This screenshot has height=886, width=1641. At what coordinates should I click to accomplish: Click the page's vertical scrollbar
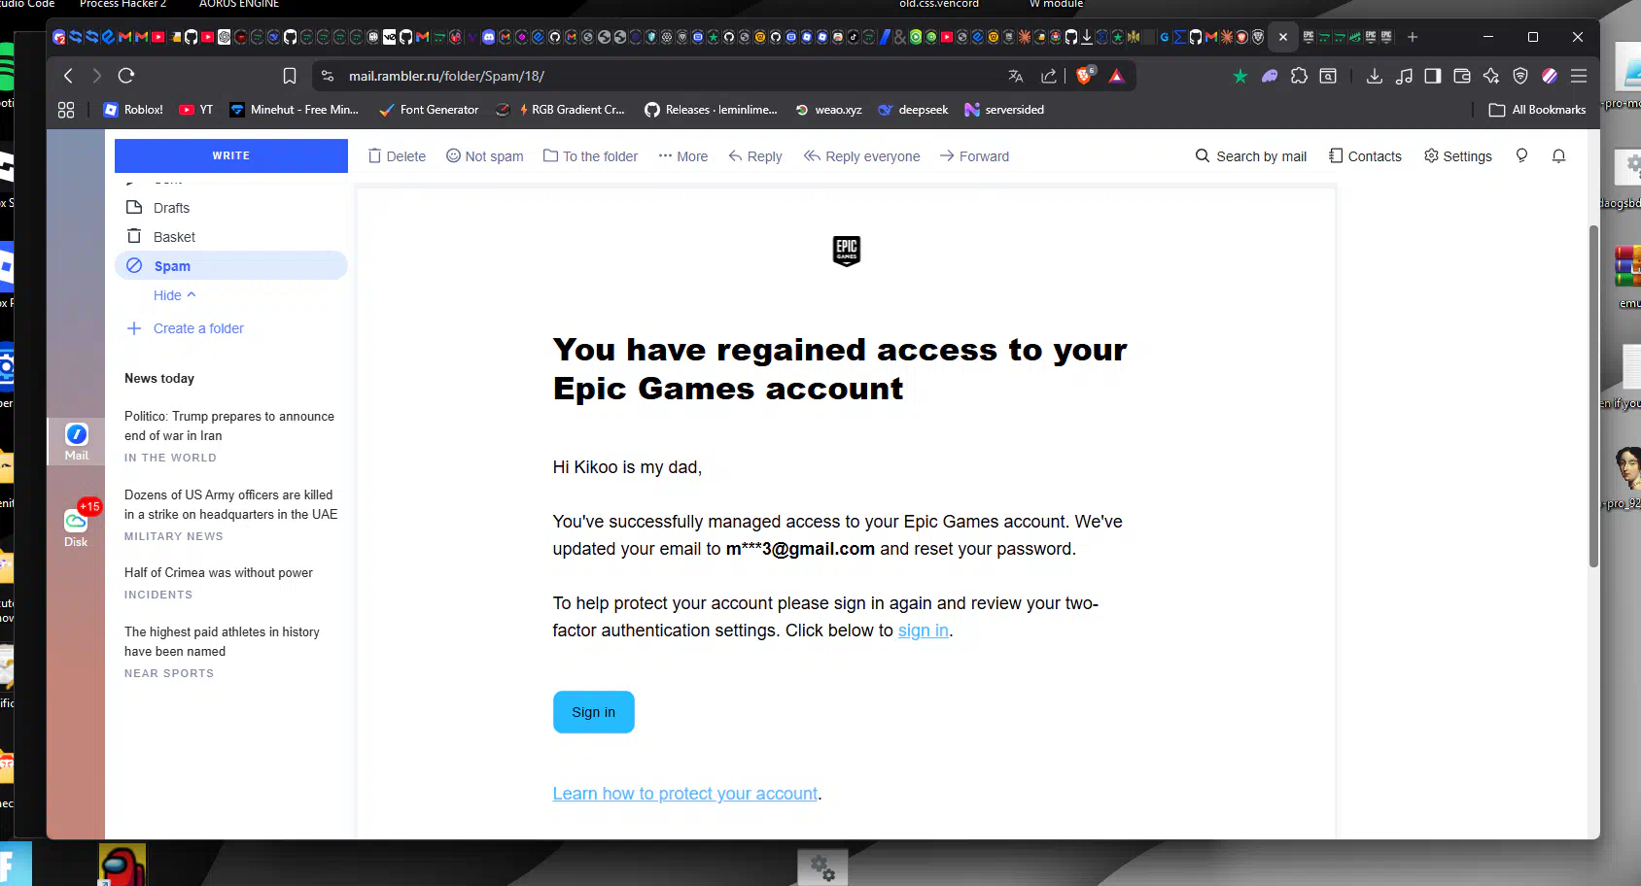1592,396
